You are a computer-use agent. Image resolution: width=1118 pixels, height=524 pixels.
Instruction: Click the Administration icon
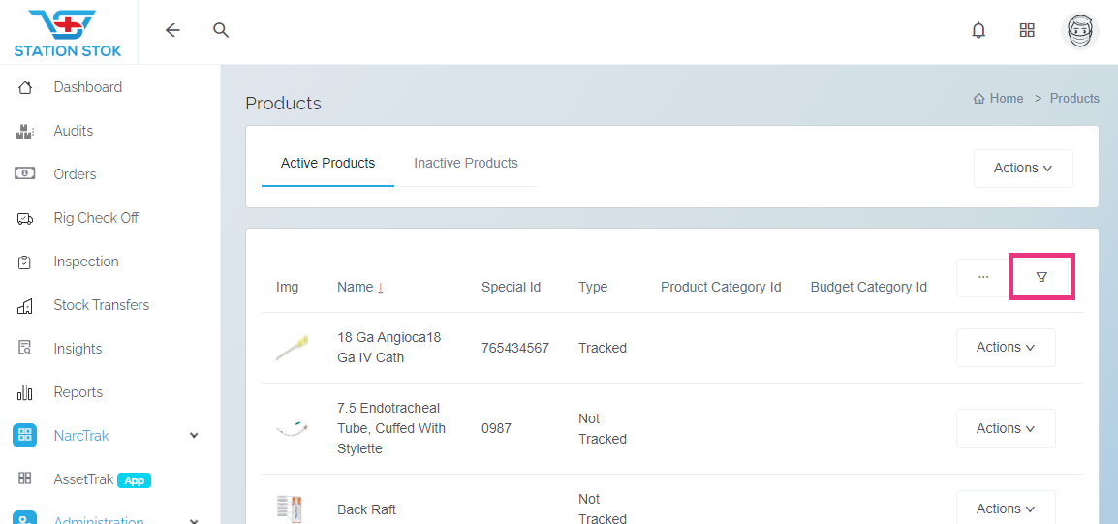point(24,517)
